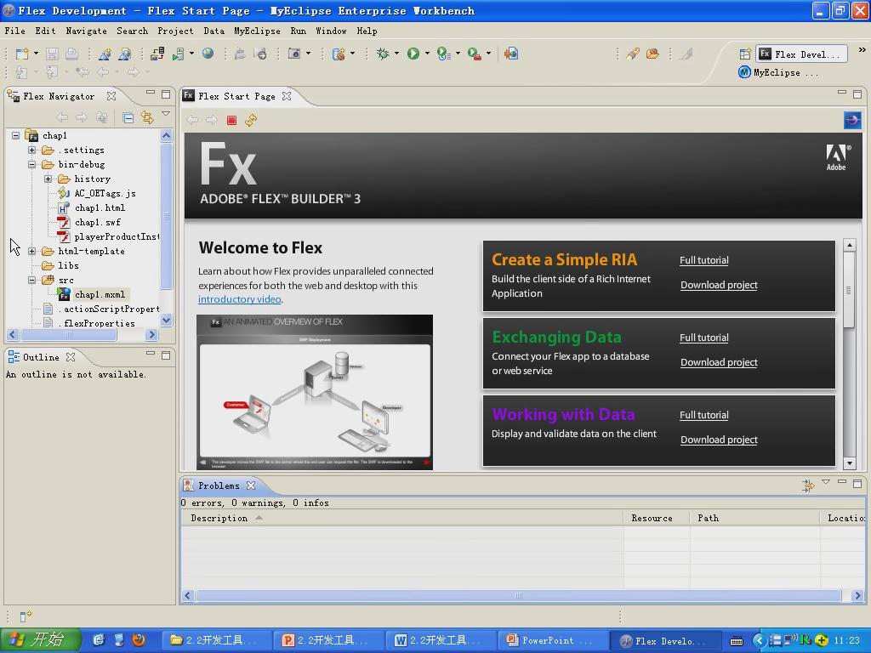
Task: Expand the .settings folder
Action: click(31, 150)
